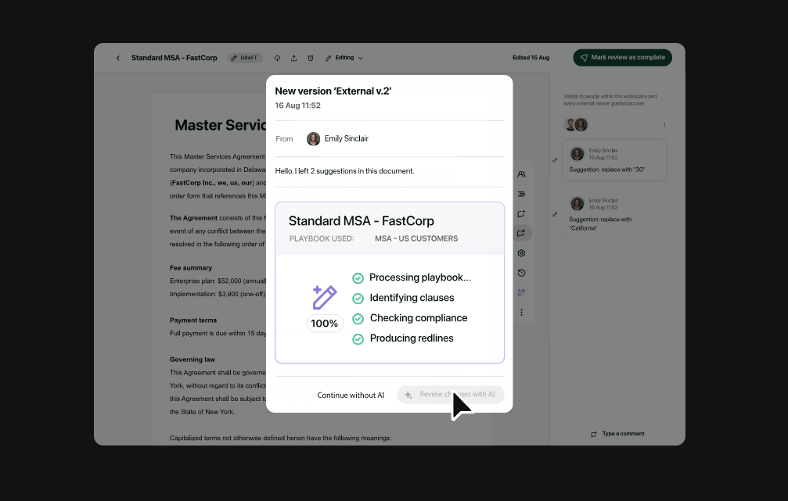Click the Type a comment field
The image size is (788, 501).
coord(623,434)
